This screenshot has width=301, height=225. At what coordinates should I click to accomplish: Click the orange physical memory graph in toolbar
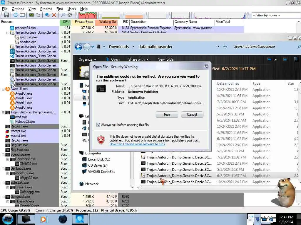tap(134, 15)
